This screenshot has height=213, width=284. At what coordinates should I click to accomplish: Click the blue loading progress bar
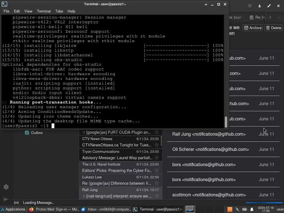pyautogui.click(x=264, y=203)
